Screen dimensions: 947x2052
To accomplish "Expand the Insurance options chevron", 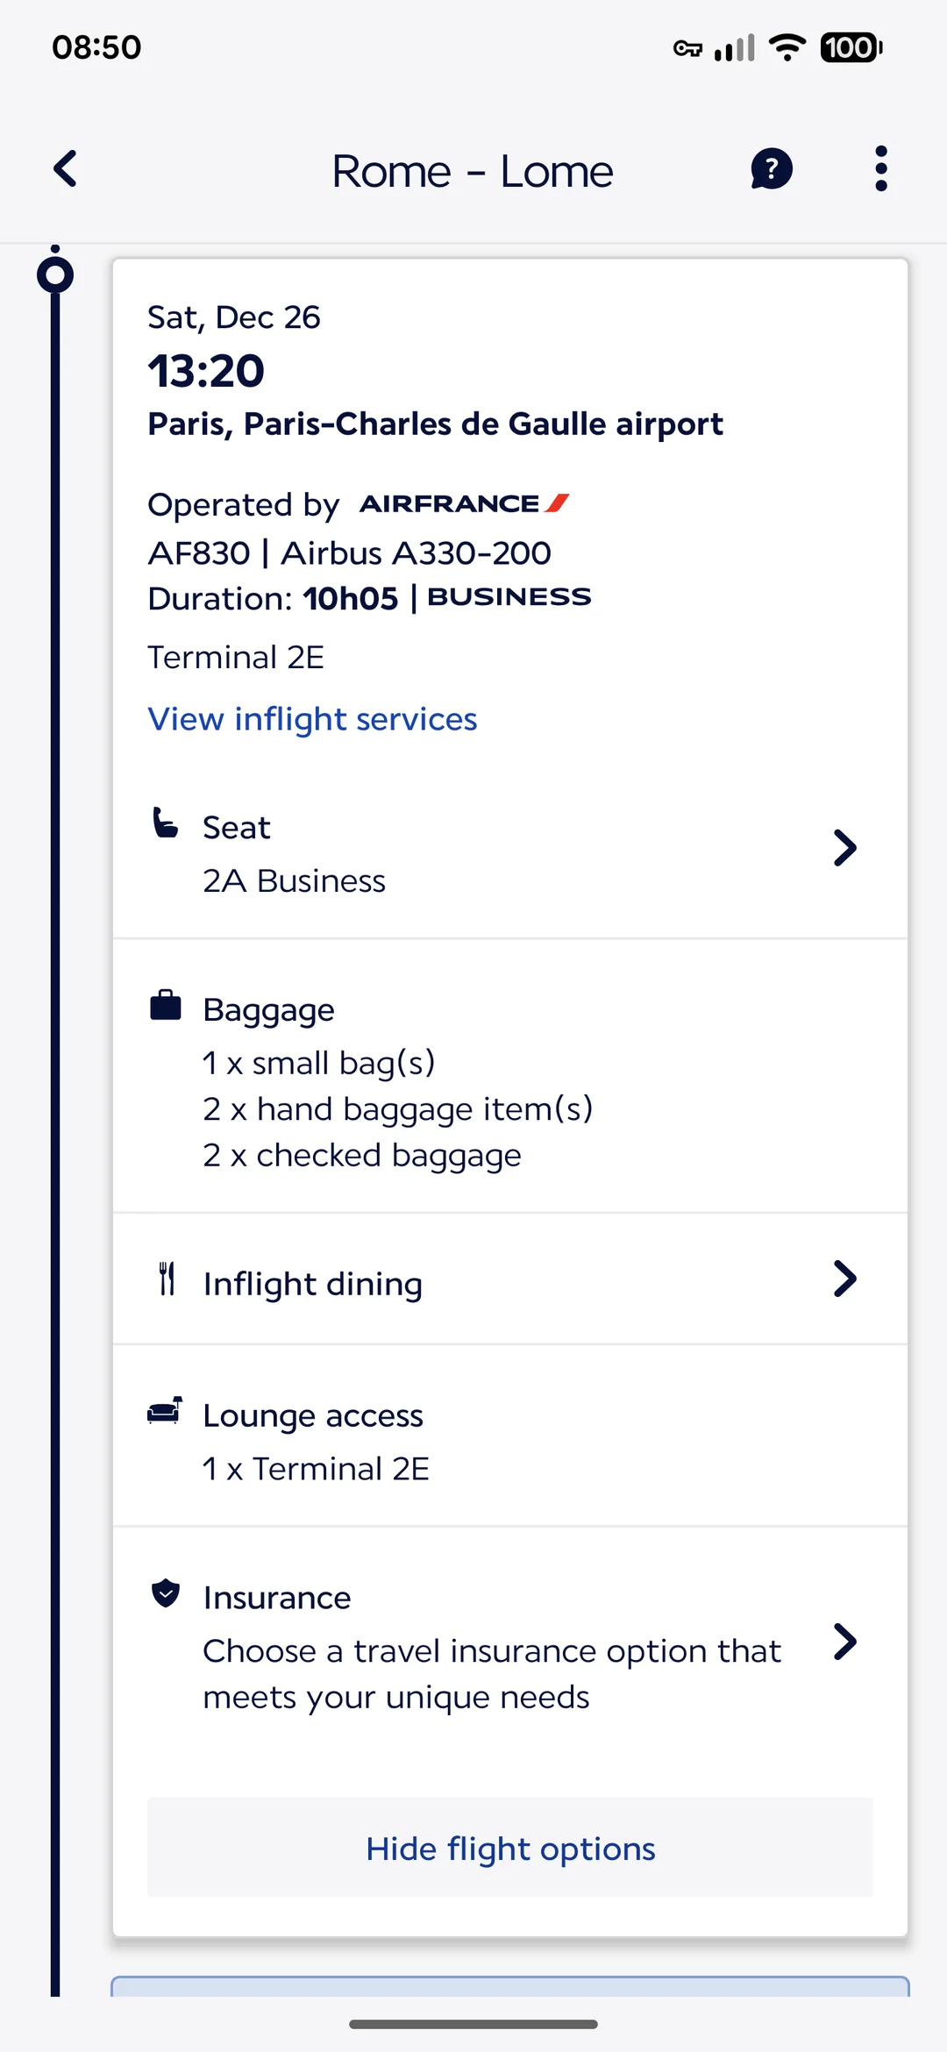I will click(x=844, y=1642).
